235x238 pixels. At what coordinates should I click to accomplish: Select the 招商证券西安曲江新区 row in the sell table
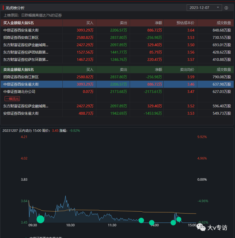[x=117, y=77]
